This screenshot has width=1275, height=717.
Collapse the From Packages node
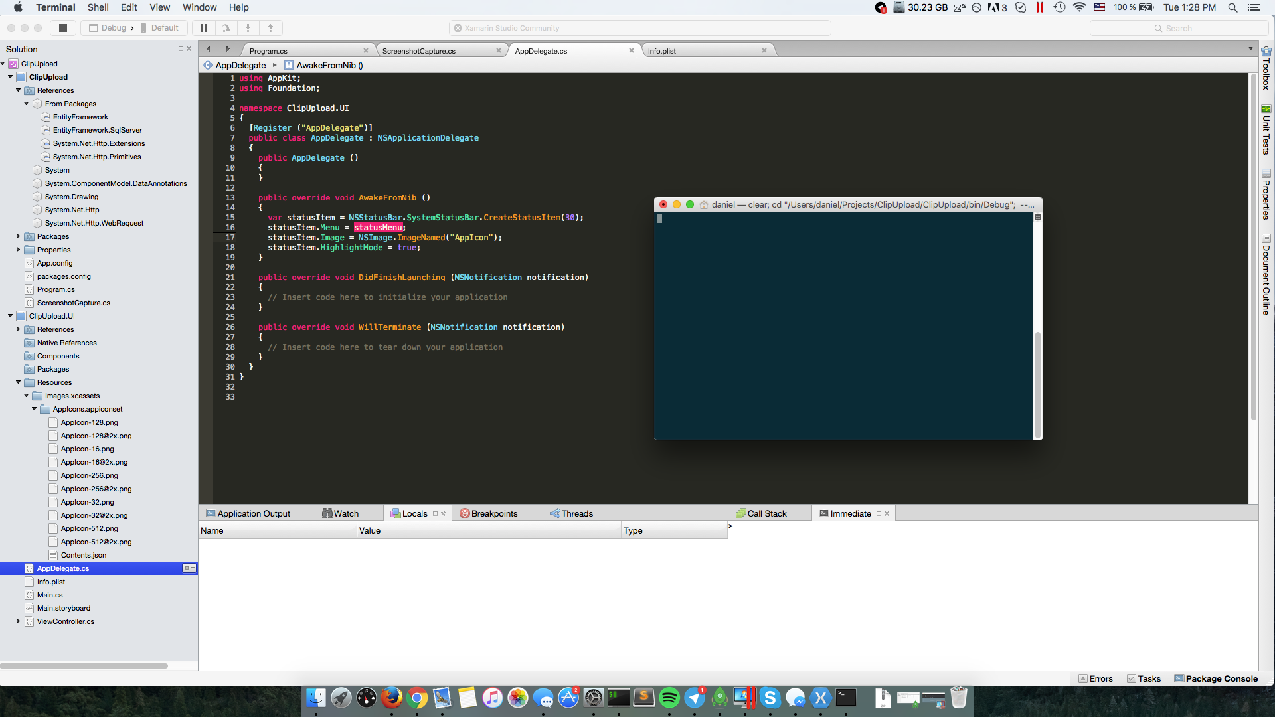tap(27, 104)
